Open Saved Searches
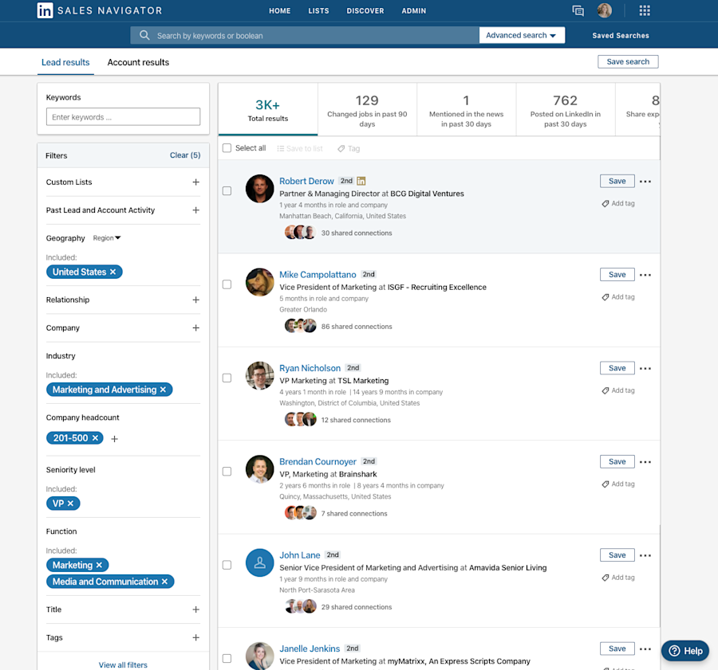This screenshot has height=670, width=718. tap(621, 35)
